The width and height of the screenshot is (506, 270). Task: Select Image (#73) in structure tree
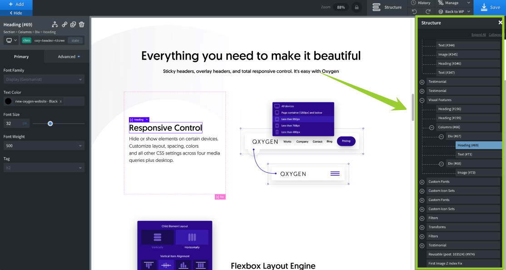(x=477, y=172)
